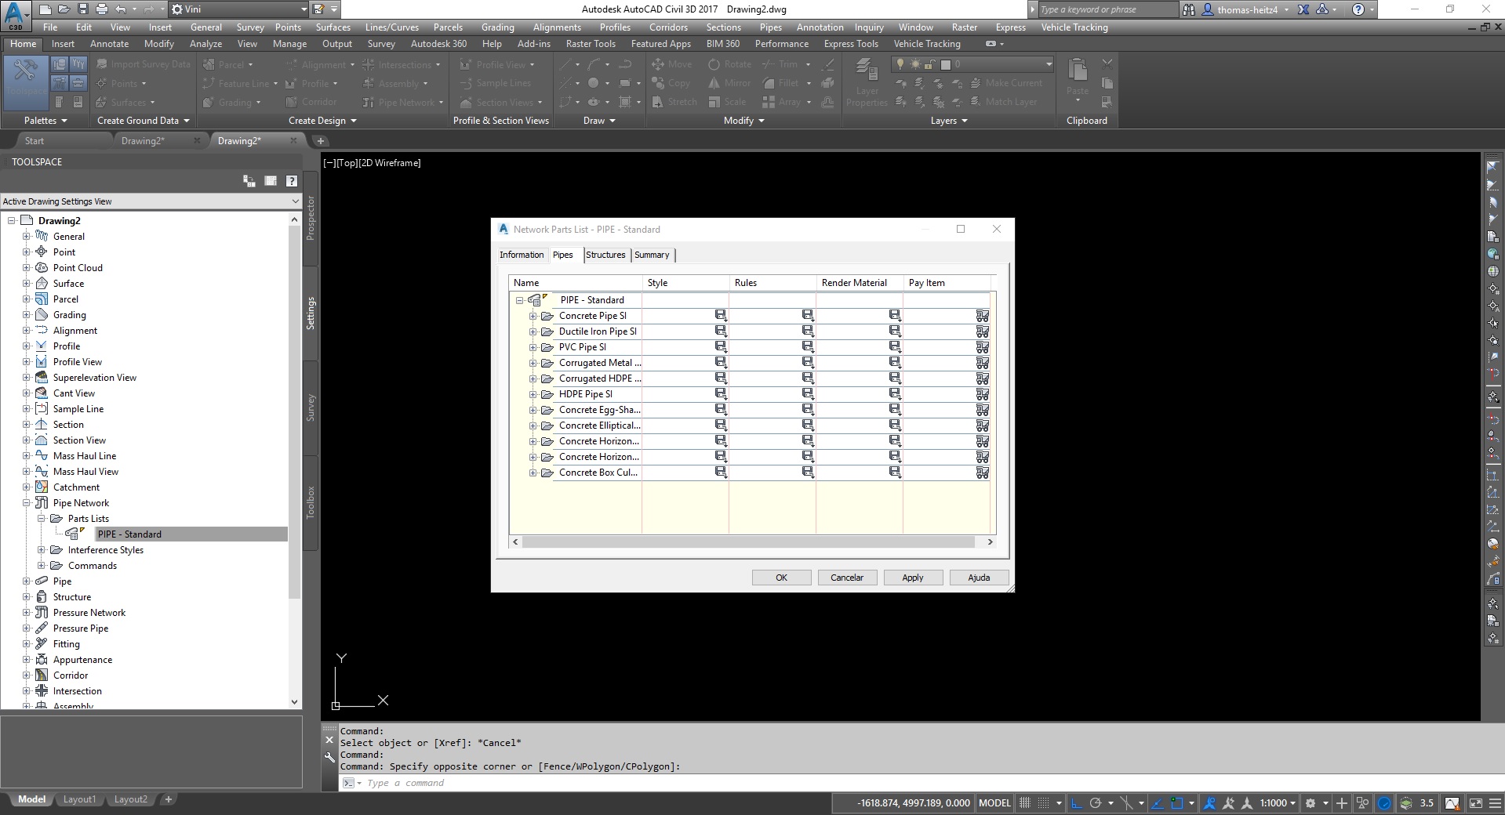Screen dimensions: 1505x815
Task: Open the AutoCAD C3D application menu button
Action: pyautogui.click(x=16, y=15)
